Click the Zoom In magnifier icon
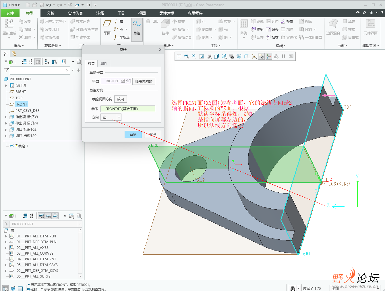 click(187, 56)
